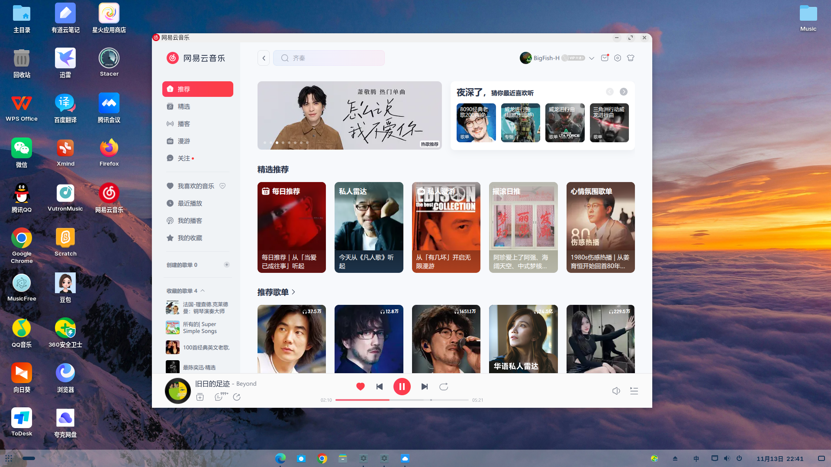Open song comments 999+ icon
This screenshot has height=467, width=831.
220,397
